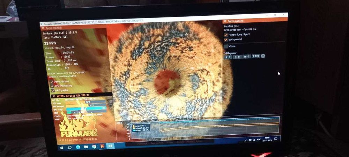Collapse the Demo options panel triangle
Screen dimensions: 349x157
click(x=225, y=21)
